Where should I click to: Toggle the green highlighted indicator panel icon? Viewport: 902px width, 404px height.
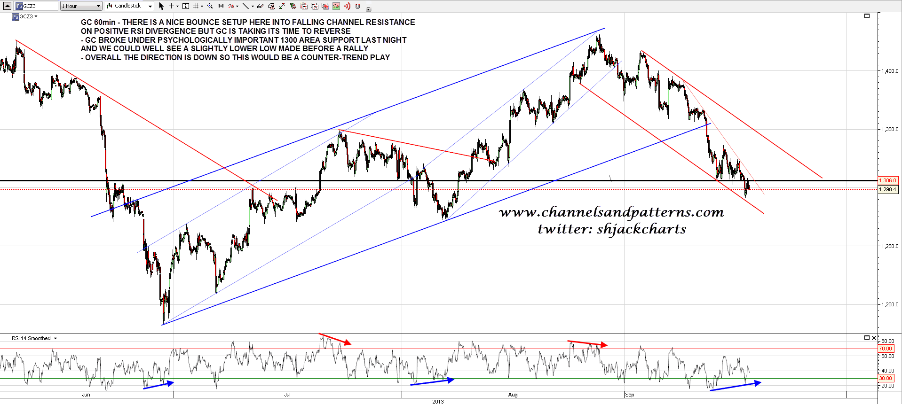tap(336, 6)
